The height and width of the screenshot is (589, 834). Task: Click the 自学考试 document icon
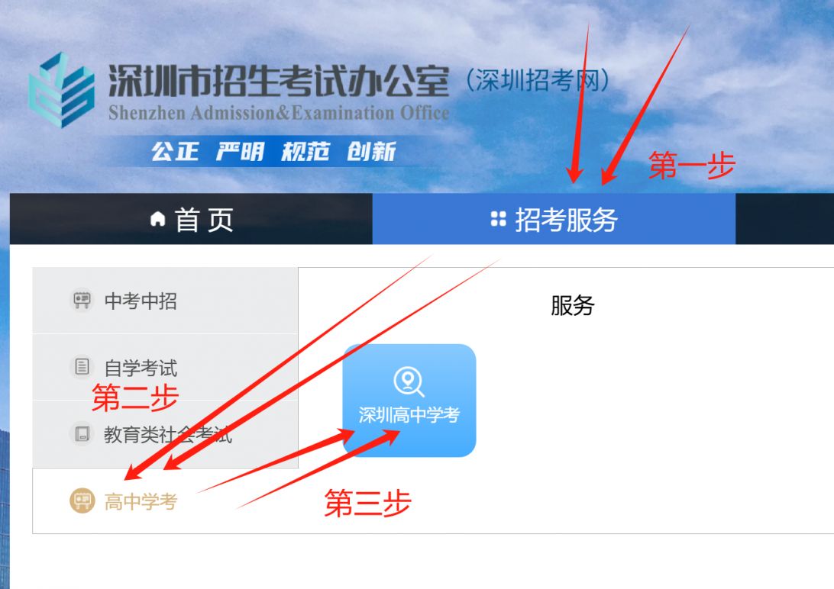[x=82, y=366]
